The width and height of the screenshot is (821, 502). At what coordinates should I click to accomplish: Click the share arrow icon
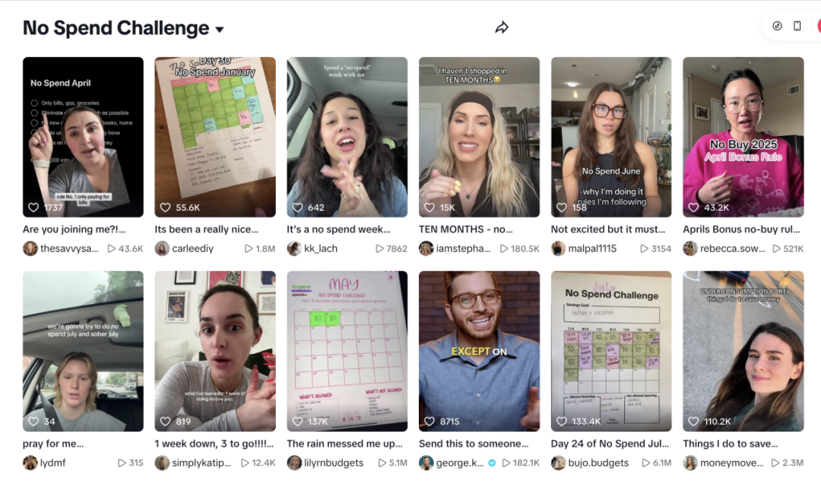[x=502, y=27]
